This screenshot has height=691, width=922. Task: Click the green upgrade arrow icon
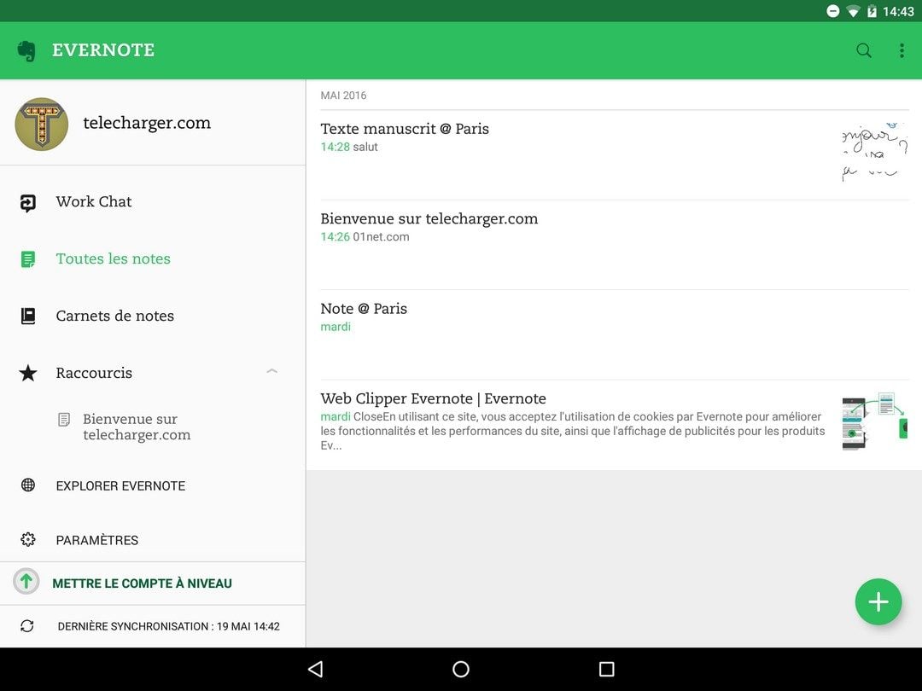click(26, 583)
